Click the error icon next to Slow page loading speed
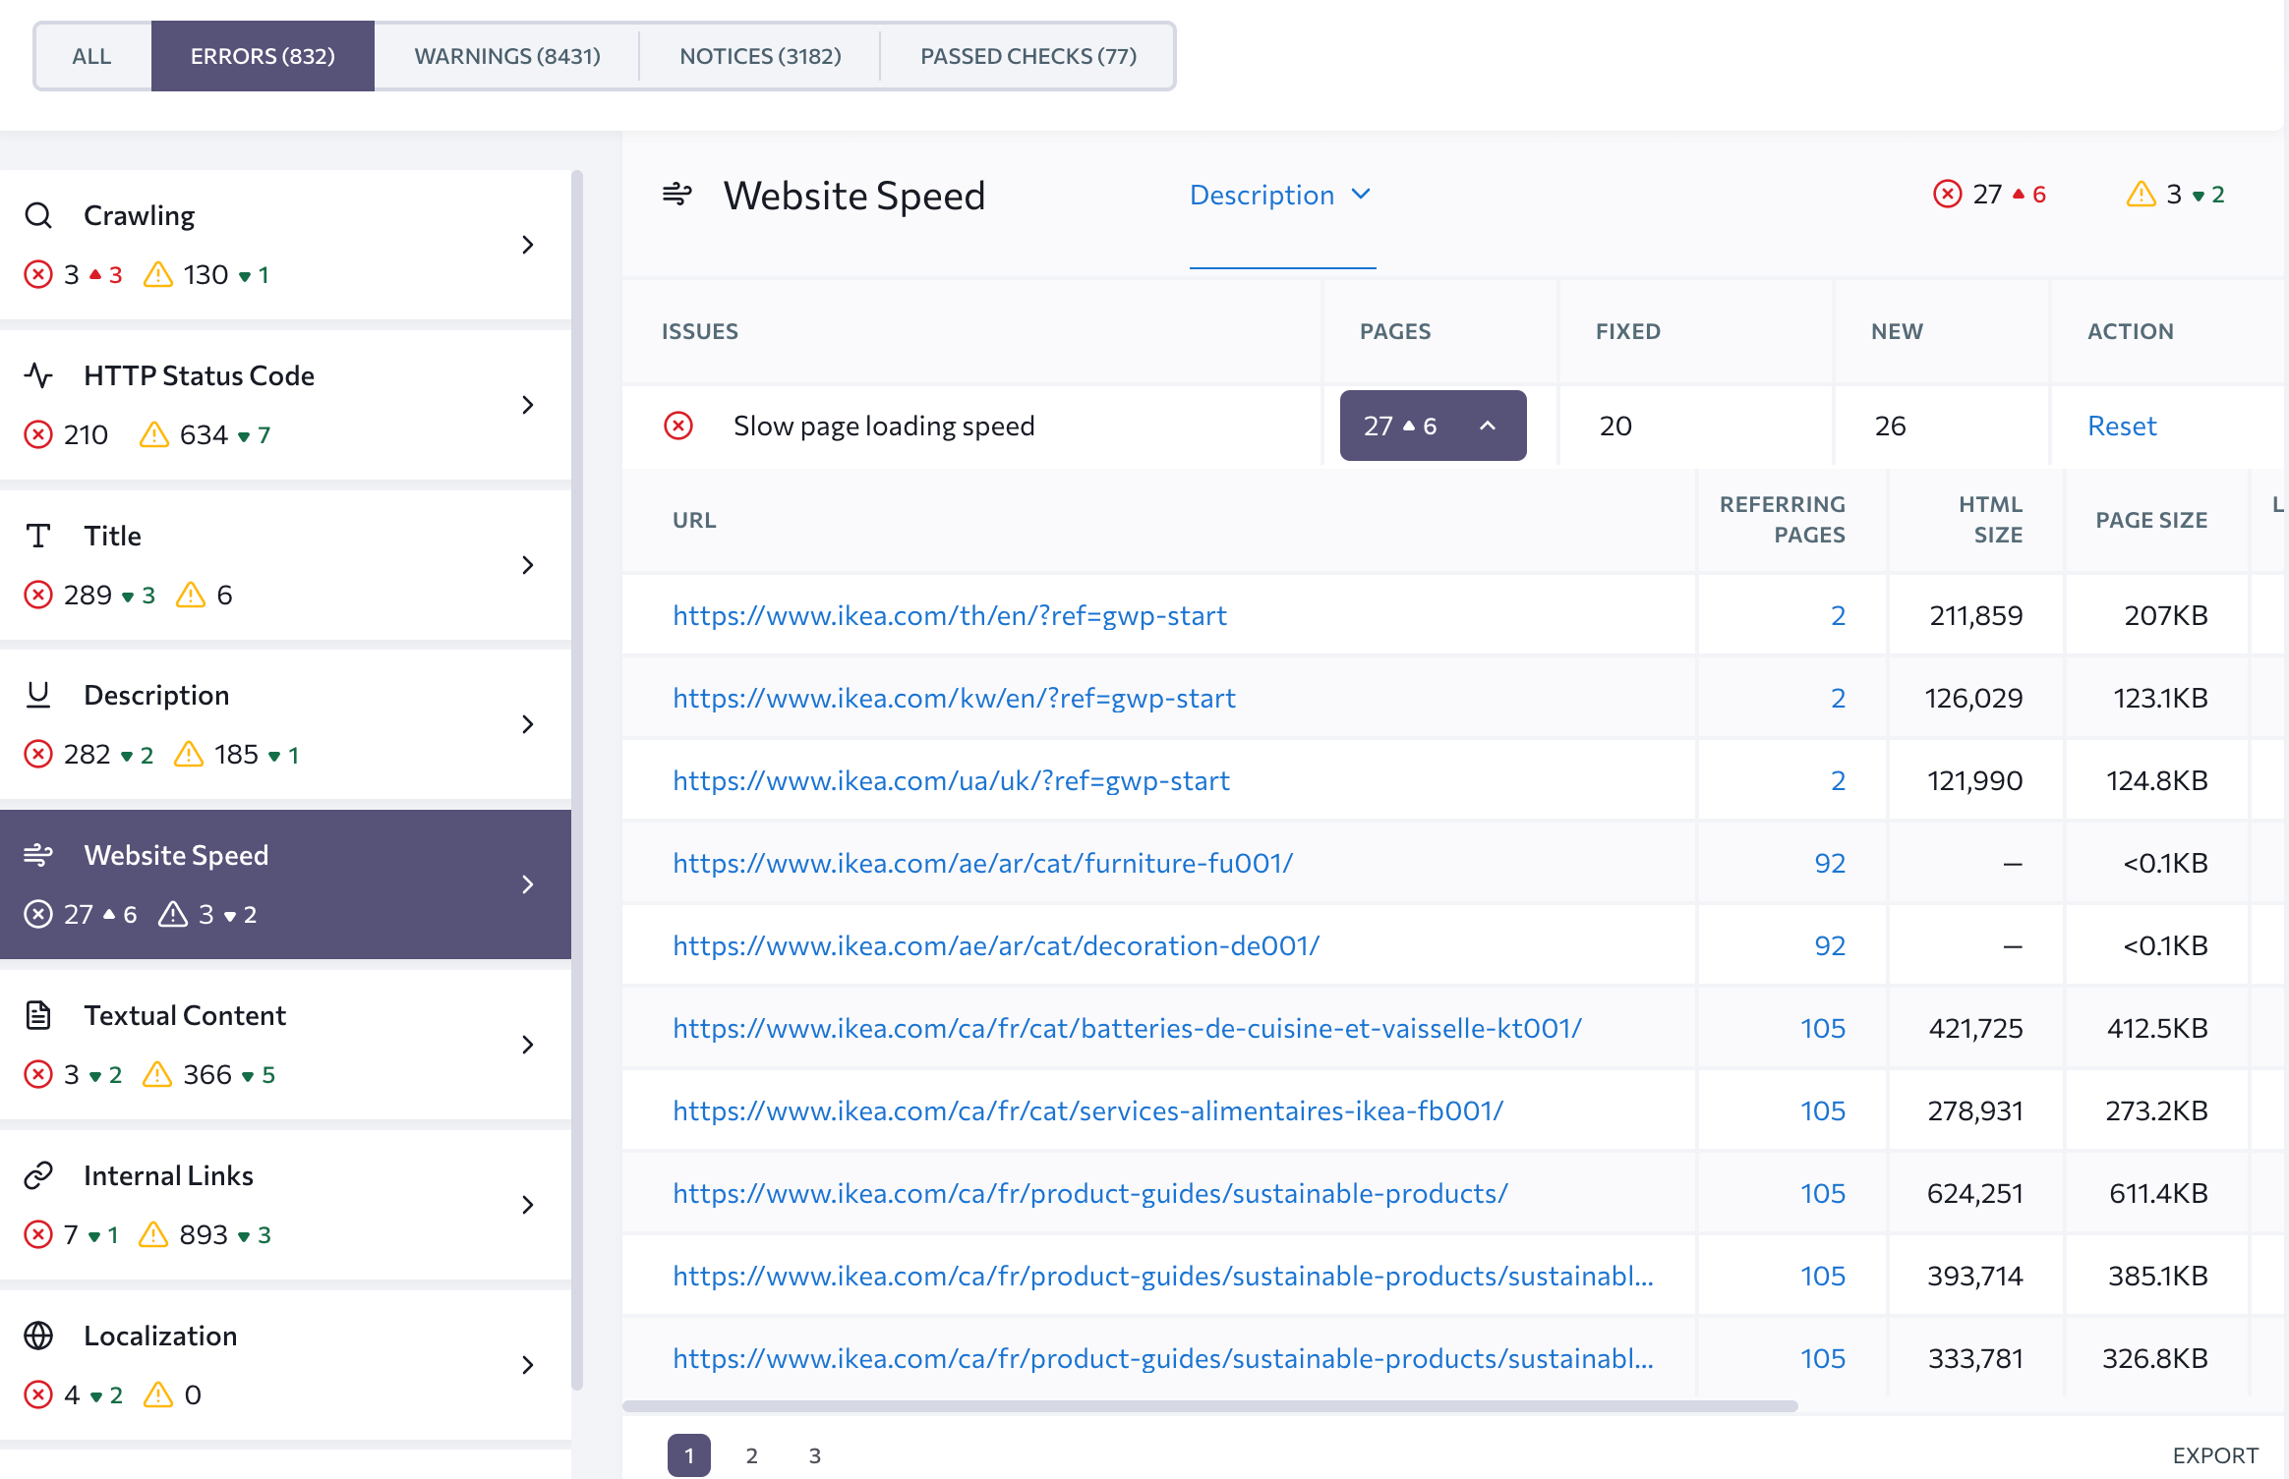Viewport: 2289px width, 1479px height. 678,426
